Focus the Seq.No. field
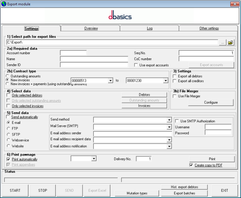This screenshot has height=198, width=241. [x=206, y=53]
